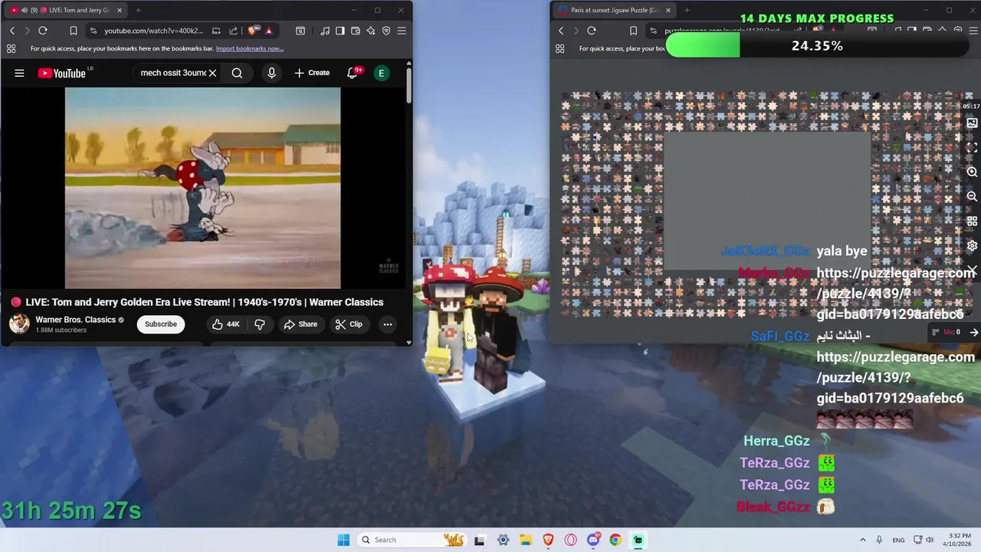Show puzzle preview image in puzzle sidebar

point(972,123)
